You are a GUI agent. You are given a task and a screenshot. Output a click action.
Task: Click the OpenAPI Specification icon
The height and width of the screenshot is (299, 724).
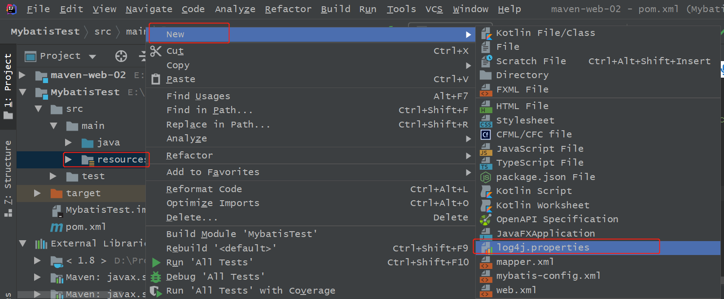(x=486, y=220)
